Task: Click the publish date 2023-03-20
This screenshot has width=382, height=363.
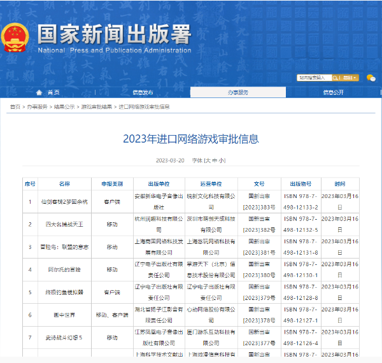Action: pos(170,160)
